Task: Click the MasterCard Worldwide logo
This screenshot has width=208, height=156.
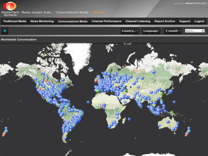Action: tap(10, 9)
